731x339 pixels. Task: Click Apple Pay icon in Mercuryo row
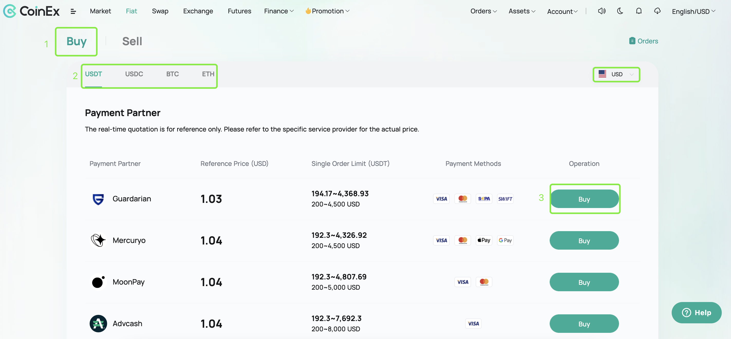coord(484,240)
